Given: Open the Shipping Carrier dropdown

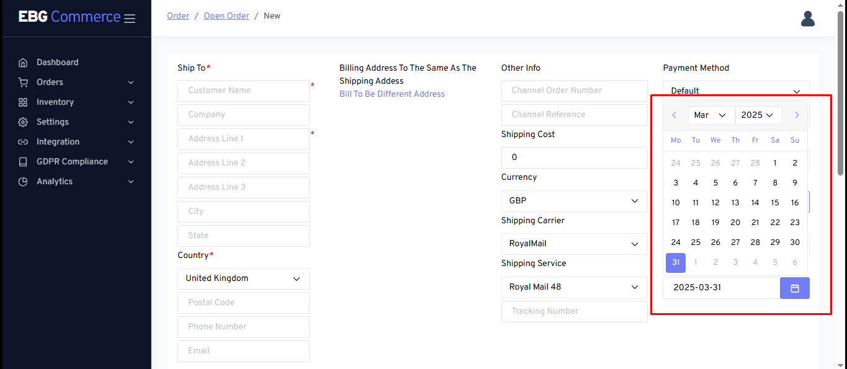Looking at the screenshot, I should tap(574, 244).
